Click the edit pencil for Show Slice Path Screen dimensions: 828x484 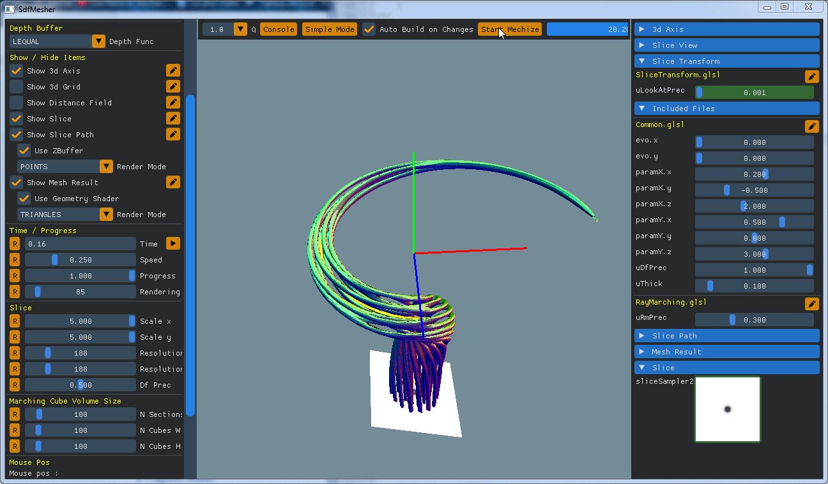(172, 134)
